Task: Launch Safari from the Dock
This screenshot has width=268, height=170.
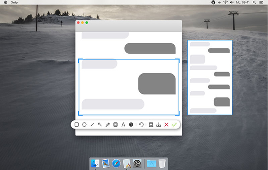Action: 116,163
